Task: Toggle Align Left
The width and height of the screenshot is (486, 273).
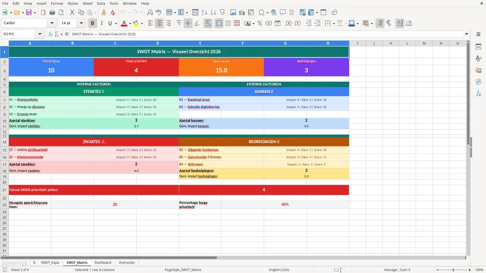Action: pos(150,23)
